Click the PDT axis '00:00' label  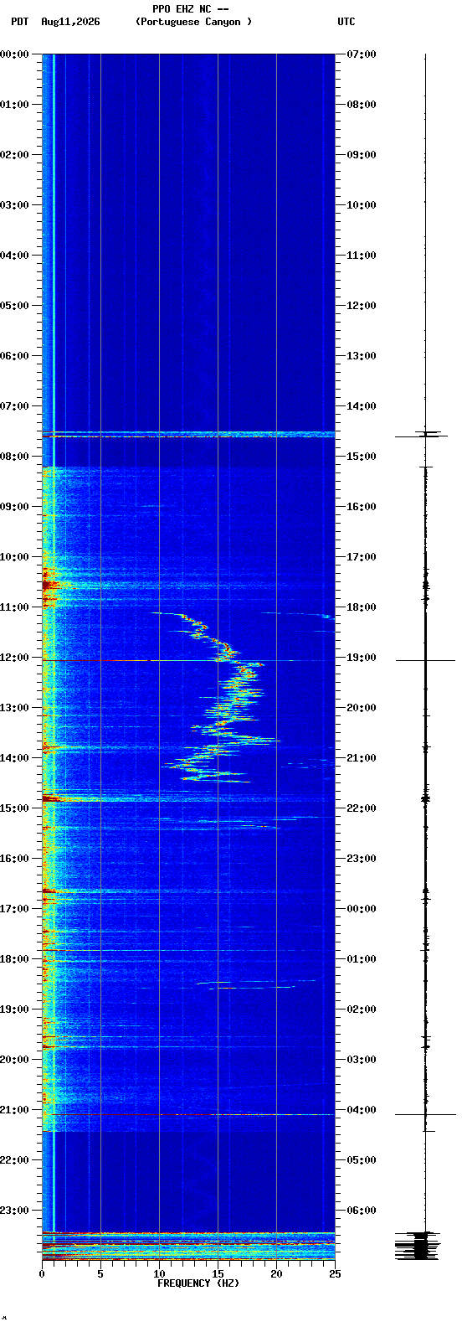pos(15,54)
